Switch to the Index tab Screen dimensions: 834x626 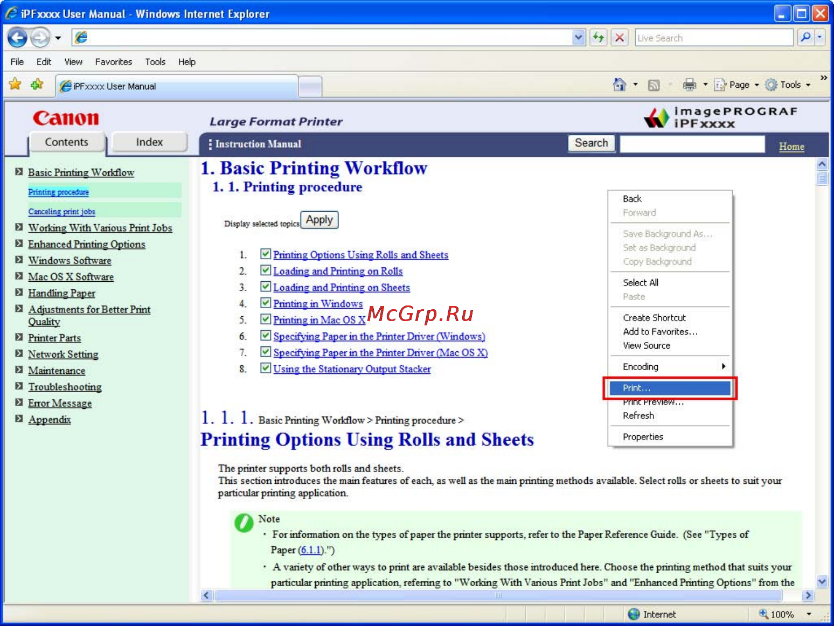tap(149, 142)
